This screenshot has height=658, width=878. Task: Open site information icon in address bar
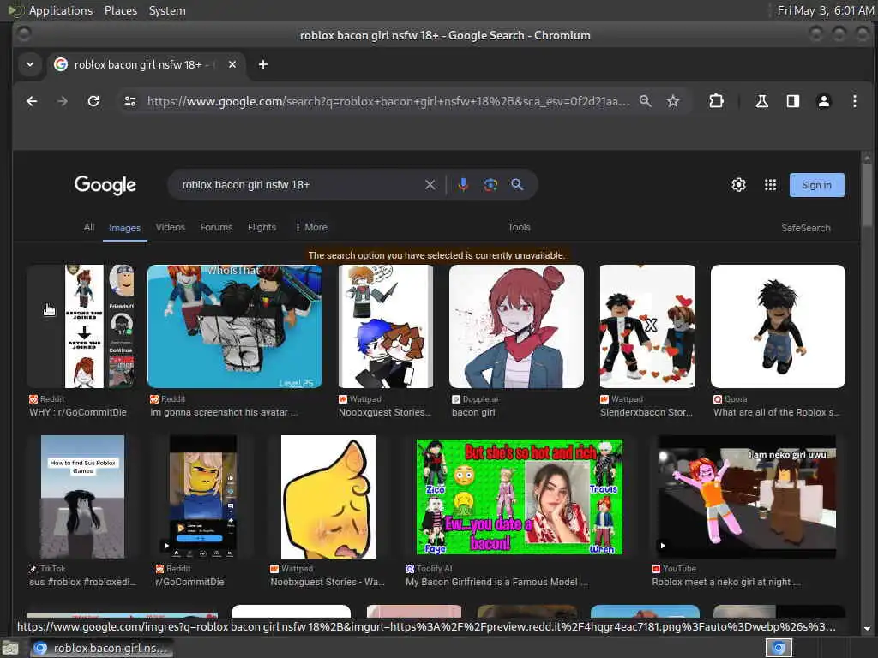click(130, 101)
